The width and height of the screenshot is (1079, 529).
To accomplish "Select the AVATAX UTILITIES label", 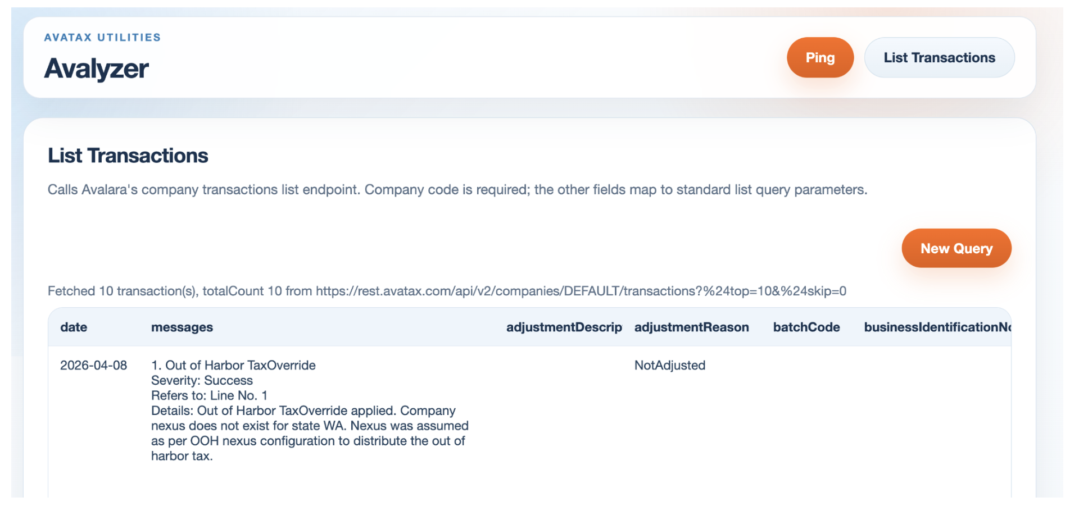I will point(102,37).
